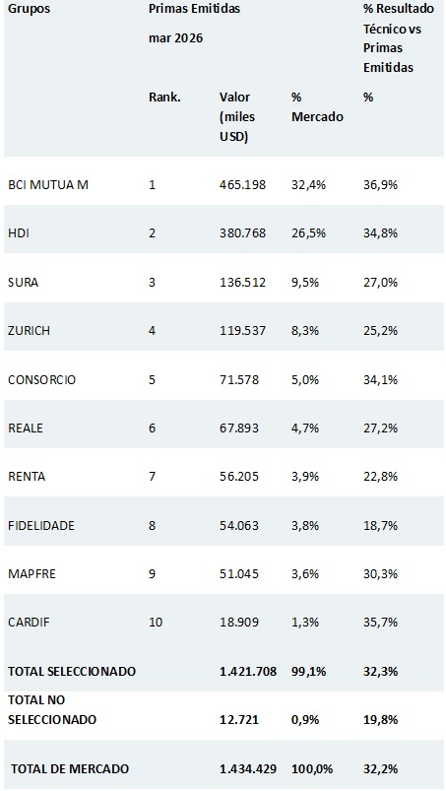Click the Grupos column header
446x791 pixels.
[30, 9]
